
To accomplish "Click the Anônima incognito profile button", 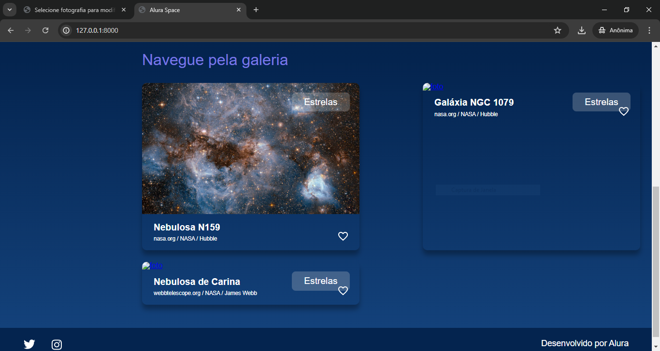I will coord(616,30).
